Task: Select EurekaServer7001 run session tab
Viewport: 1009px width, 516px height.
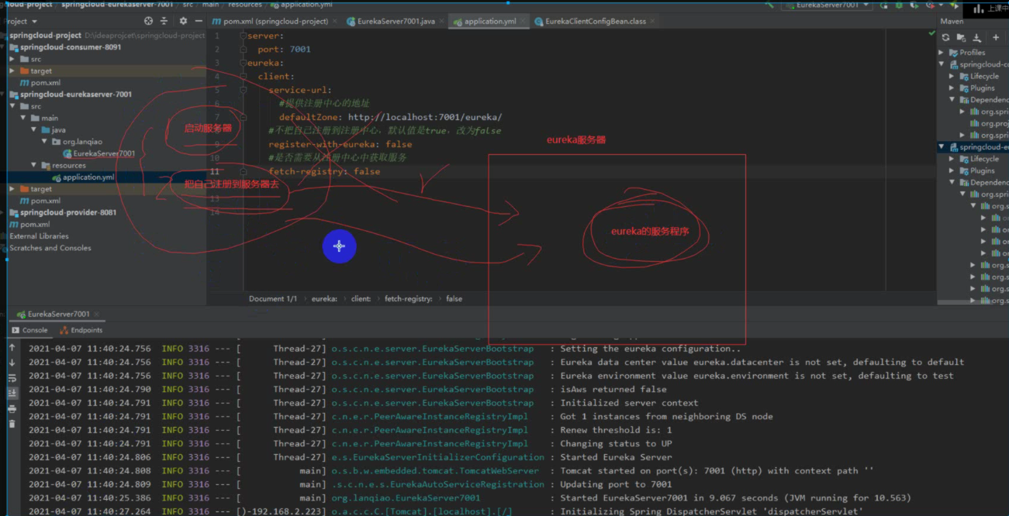Action: coord(57,315)
